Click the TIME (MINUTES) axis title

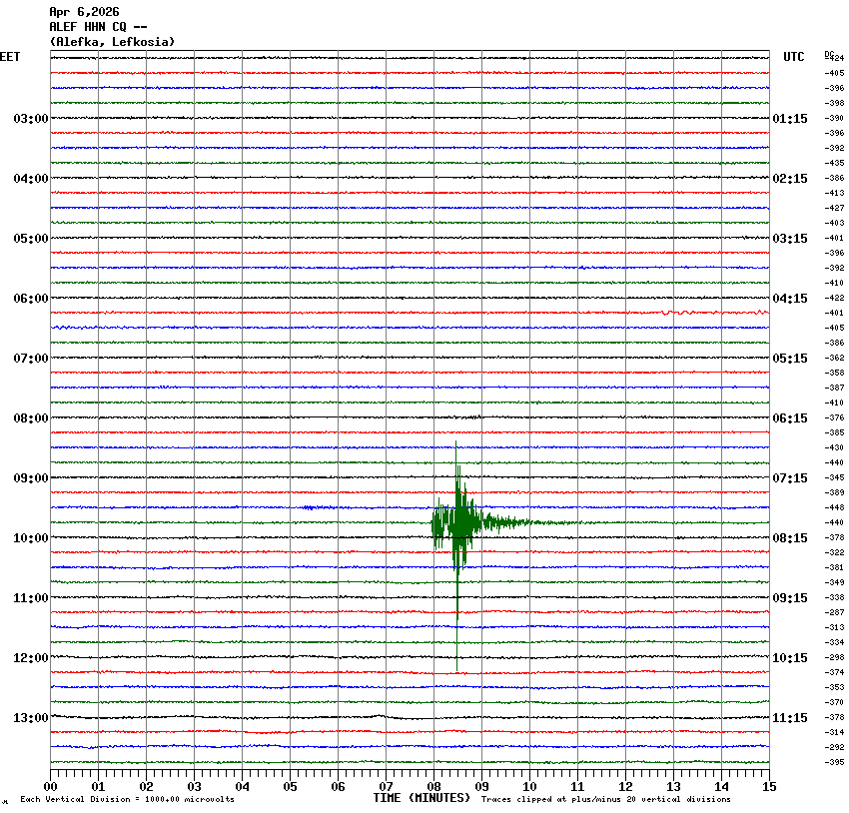click(422, 798)
